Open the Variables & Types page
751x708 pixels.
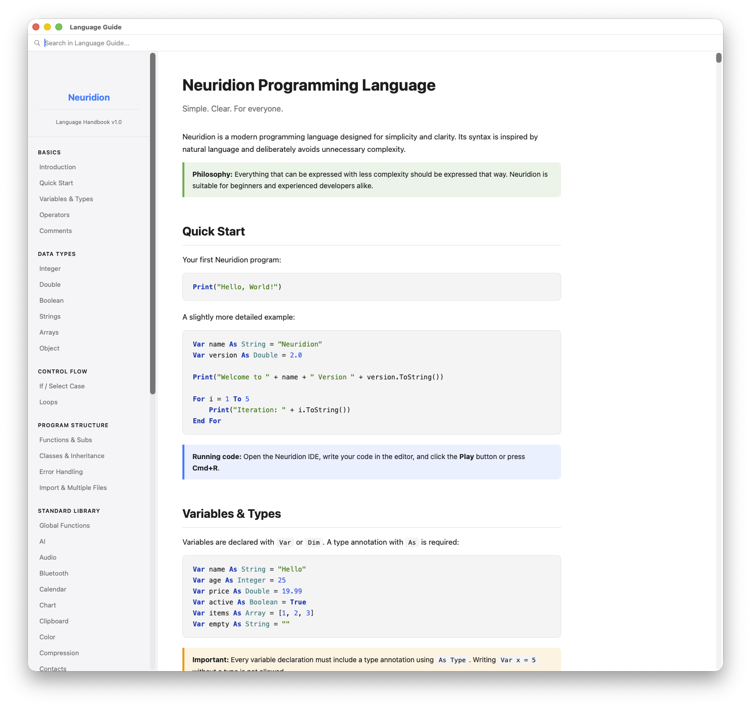pos(66,199)
